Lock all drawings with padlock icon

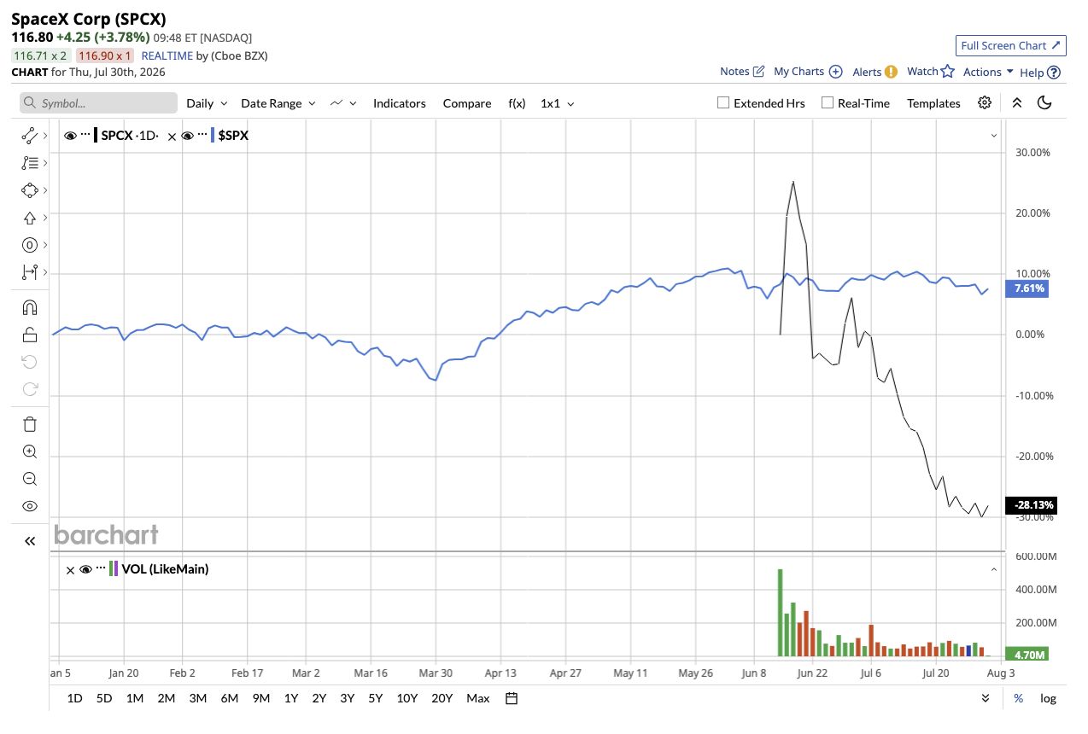pos(30,335)
